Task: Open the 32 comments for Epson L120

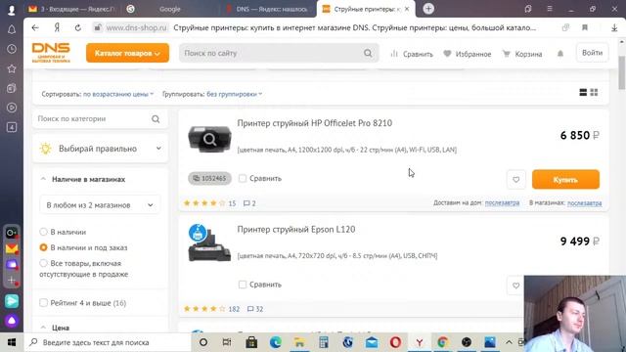Action: point(255,309)
